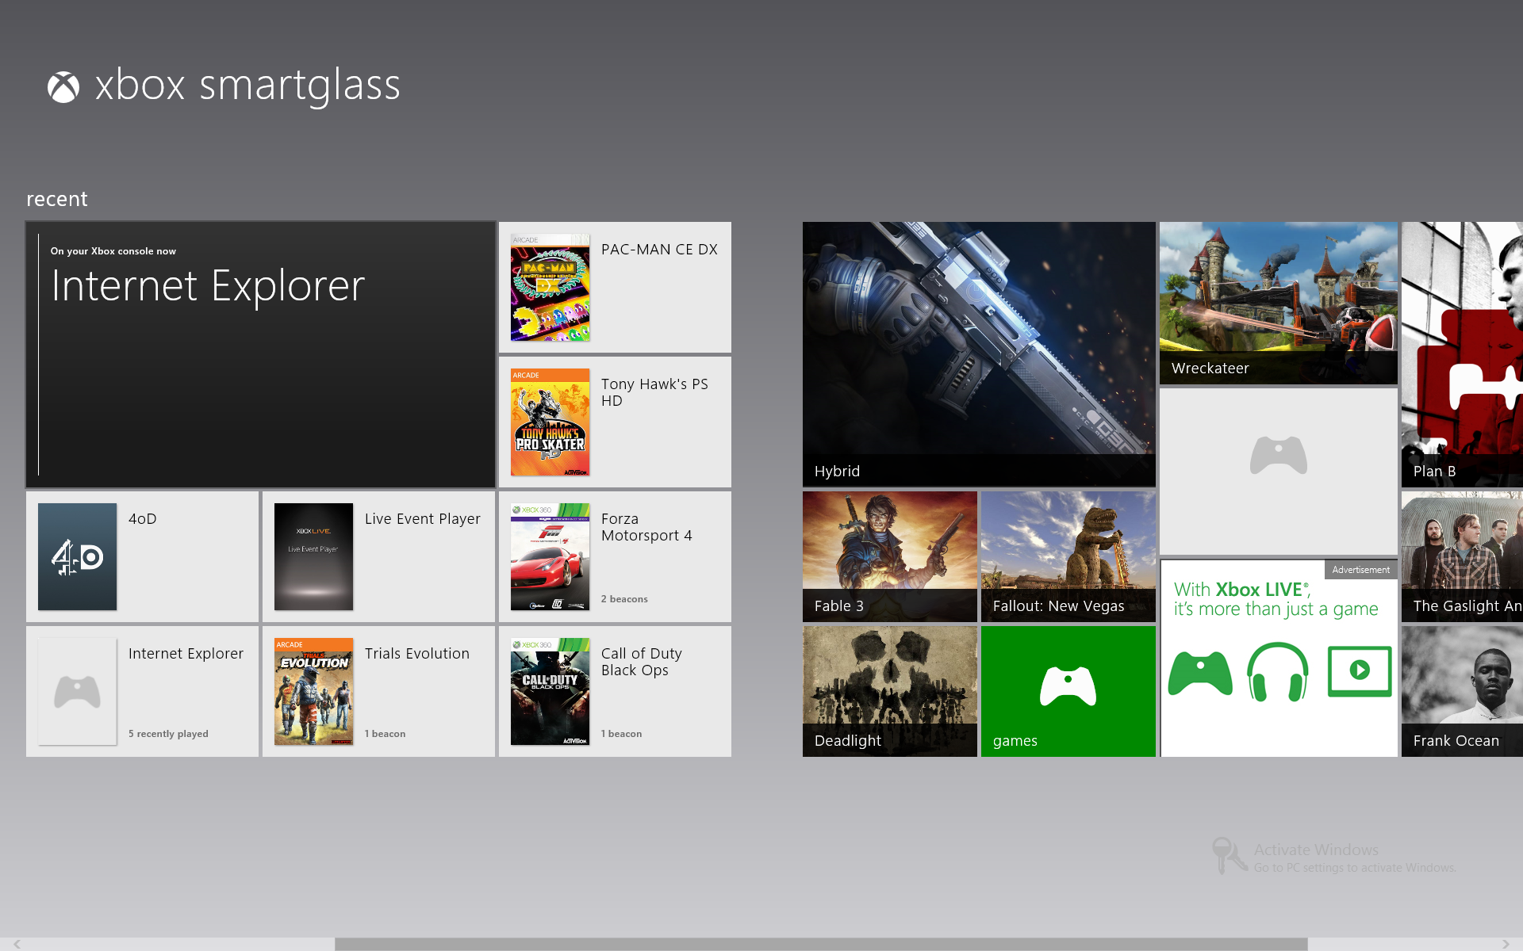Click the scrollbar right arrow
This screenshot has width=1523, height=951.
pos(1506,944)
